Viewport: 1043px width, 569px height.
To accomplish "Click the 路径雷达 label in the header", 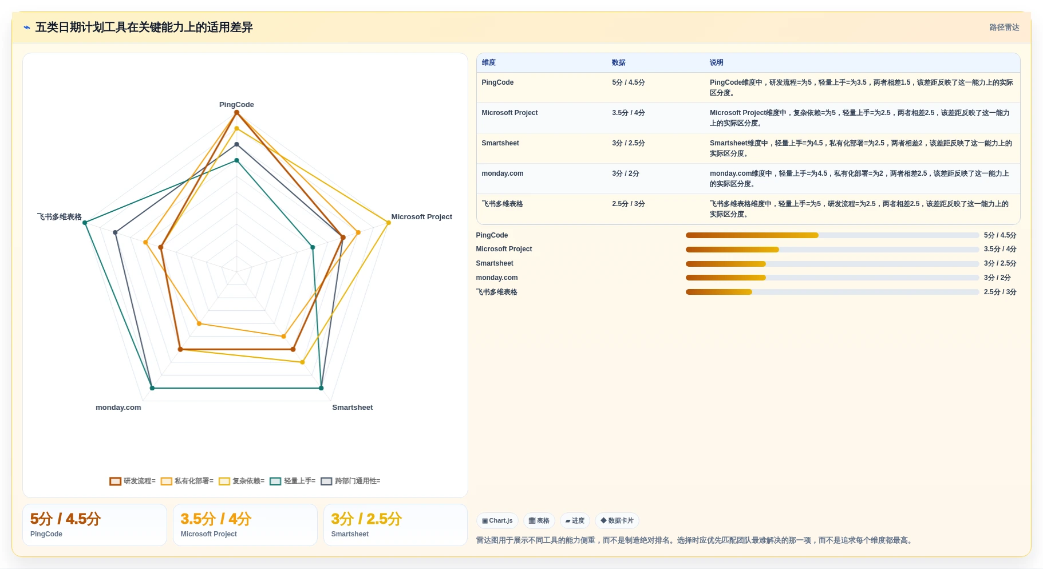I will tap(1005, 27).
